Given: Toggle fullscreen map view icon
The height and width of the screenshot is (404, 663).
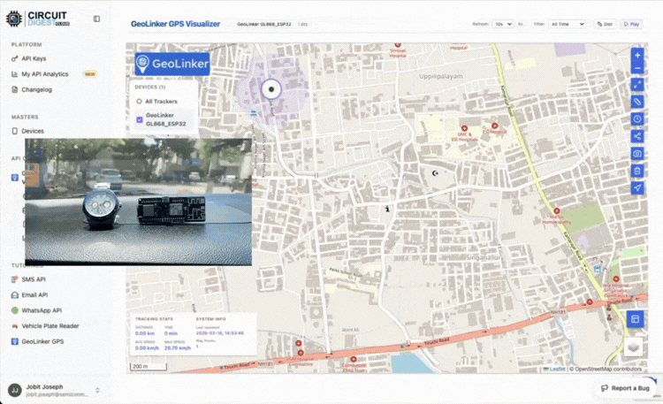Looking at the screenshot, I should (x=637, y=85).
